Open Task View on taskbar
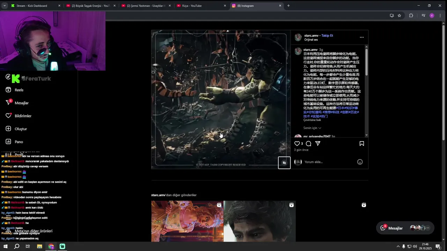Viewport: 447px width, 251px height. tap(28, 246)
